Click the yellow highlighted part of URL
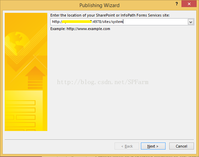199x157 pixels. pyautogui.click(x=77, y=22)
